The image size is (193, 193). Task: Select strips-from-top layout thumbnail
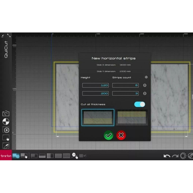132,118
